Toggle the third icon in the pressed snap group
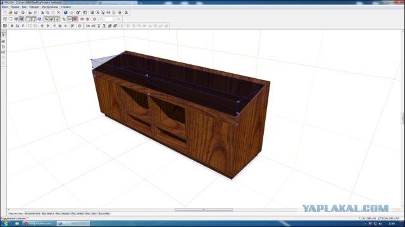 57,19
